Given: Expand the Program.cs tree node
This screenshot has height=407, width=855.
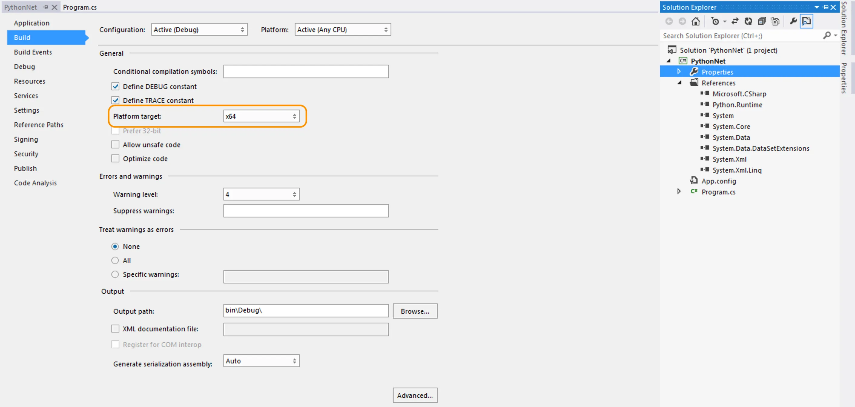Looking at the screenshot, I should pyautogui.click(x=679, y=192).
